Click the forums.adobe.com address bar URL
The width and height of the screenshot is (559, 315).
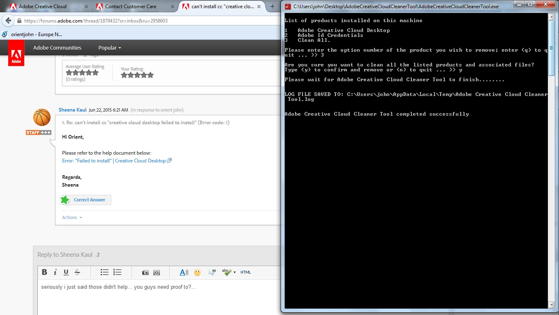(96, 21)
